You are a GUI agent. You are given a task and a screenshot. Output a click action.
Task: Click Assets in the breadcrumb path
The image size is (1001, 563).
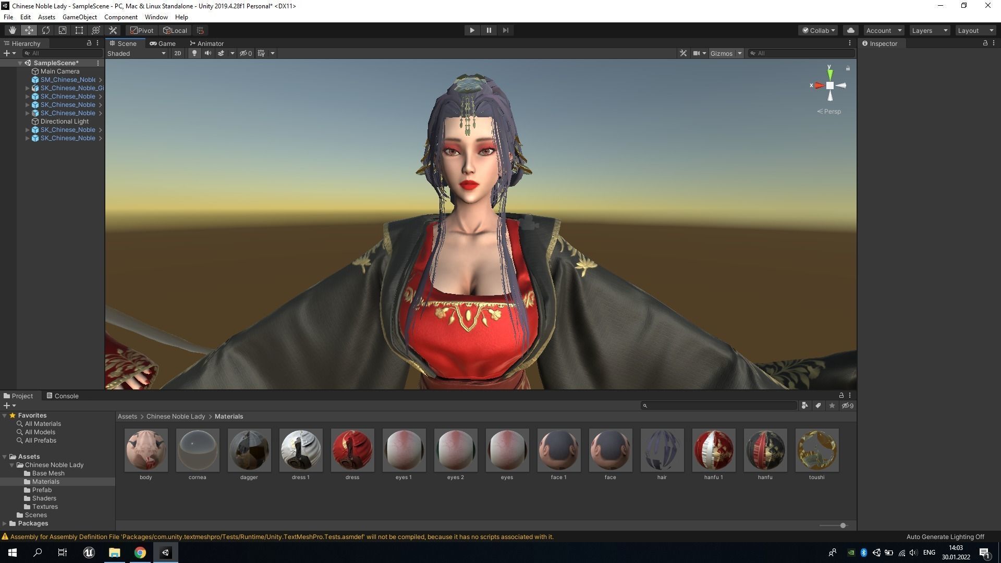pyautogui.click(x=127, y=417)
